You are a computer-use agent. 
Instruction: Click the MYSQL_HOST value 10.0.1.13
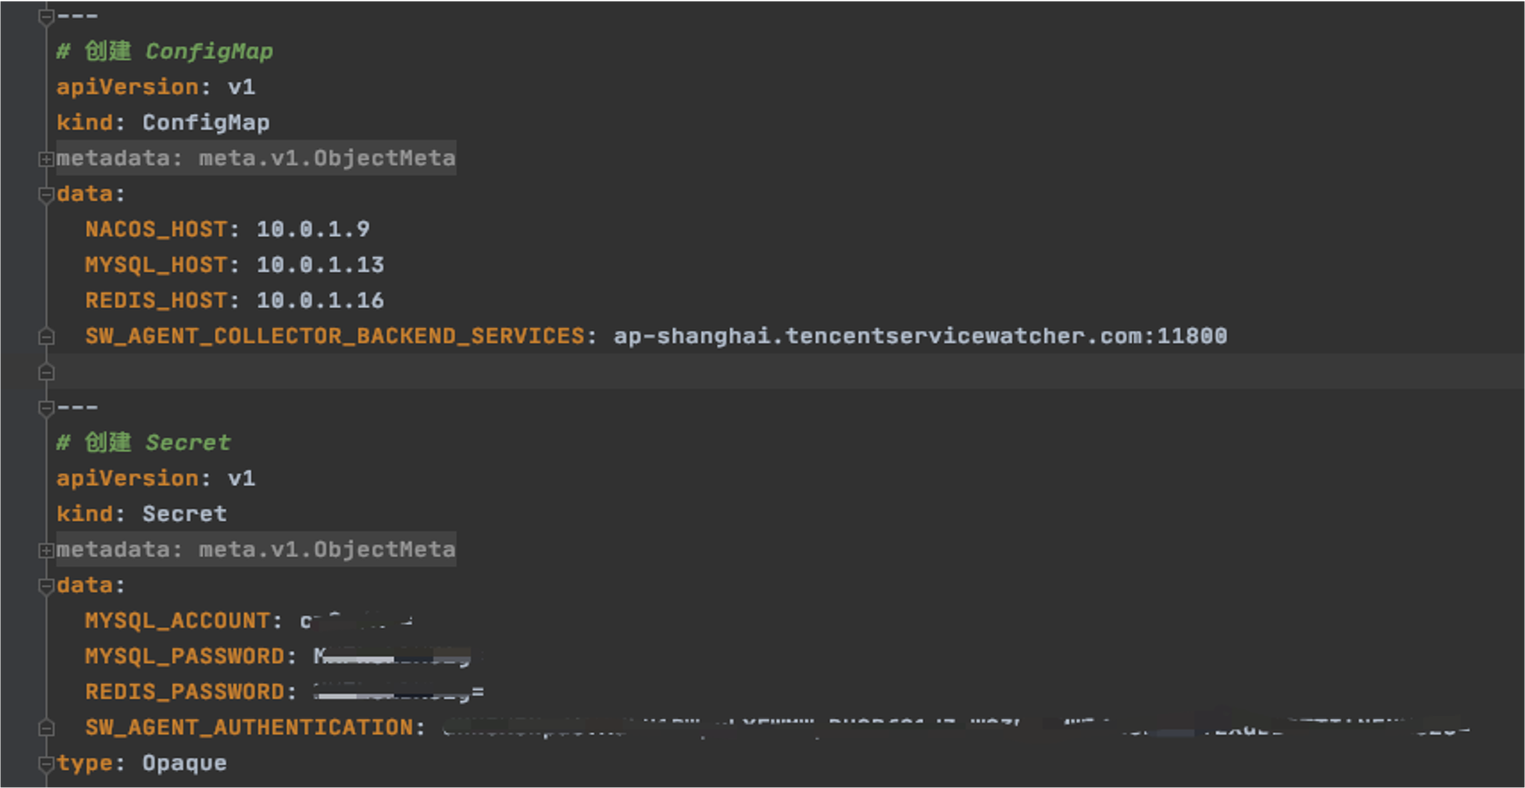point(320,265)
